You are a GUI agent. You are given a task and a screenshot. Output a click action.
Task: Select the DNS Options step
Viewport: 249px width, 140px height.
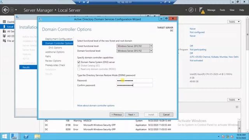coord(55,47)
